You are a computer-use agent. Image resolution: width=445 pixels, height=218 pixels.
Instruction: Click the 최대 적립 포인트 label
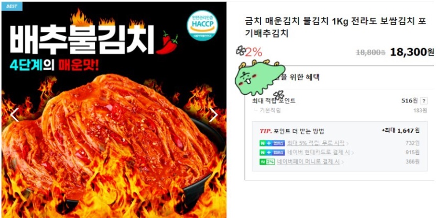[x=274, y=100]
